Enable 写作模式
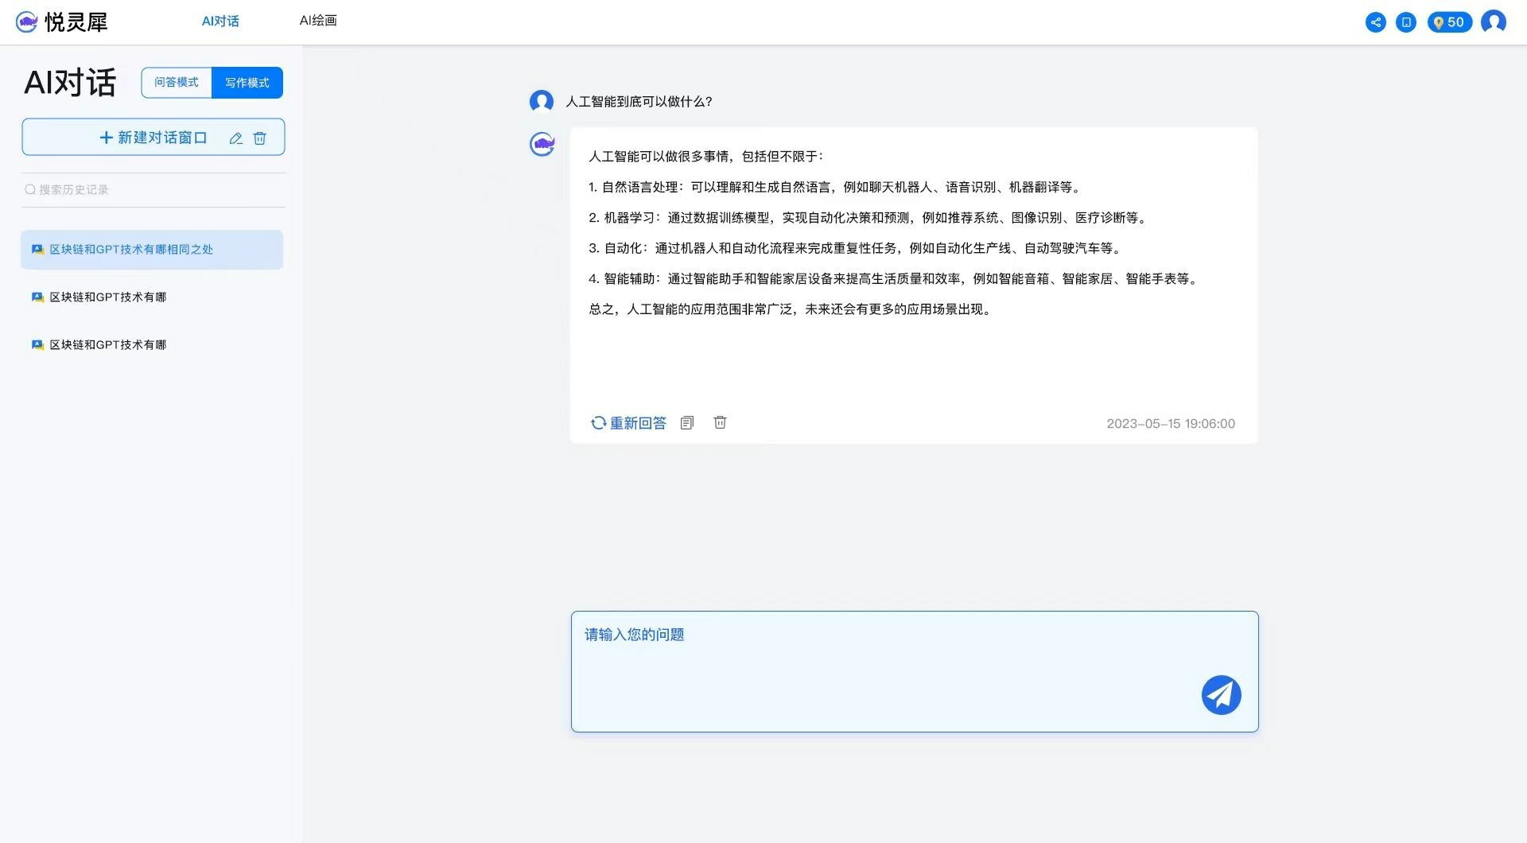Viewport: 1527px width, 843px height. tap(247, 82)
